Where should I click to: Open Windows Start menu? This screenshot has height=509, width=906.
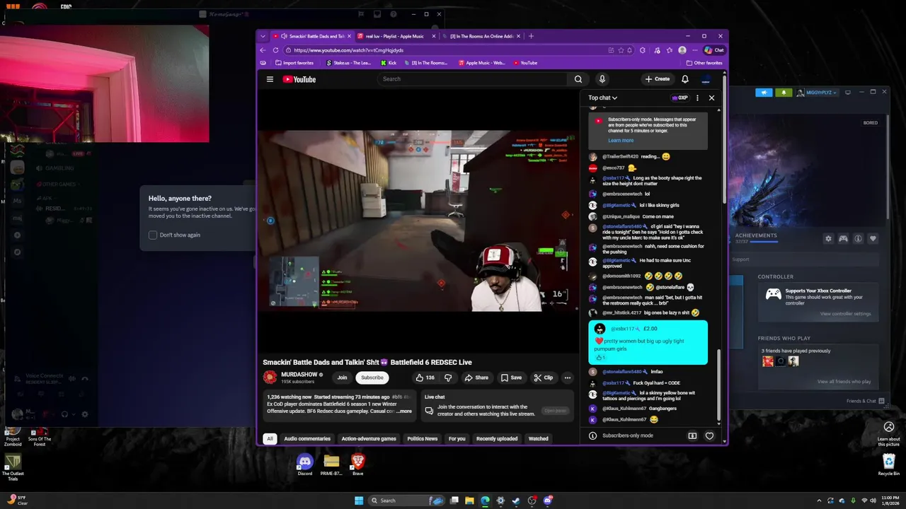coord(359,501)
